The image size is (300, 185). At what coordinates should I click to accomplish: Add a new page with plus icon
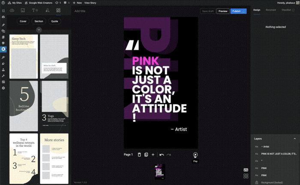(x=153, y=155)
